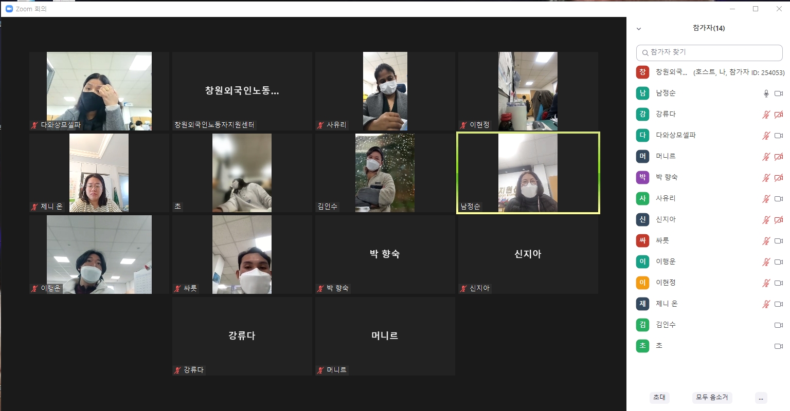Select 사유리 video tile
This screenshot has width=790, height=411.
click(x=385, y=91)
